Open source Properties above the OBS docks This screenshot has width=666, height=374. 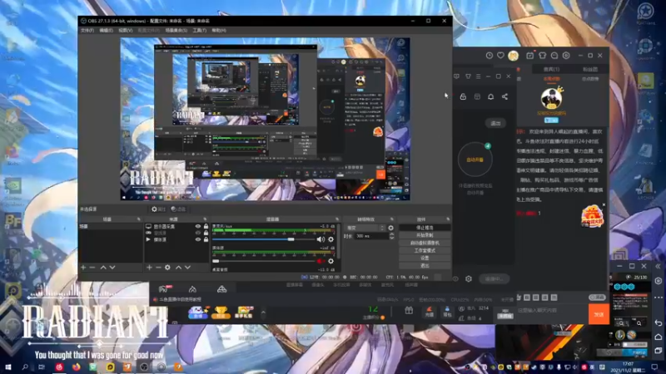click(158, 209)
